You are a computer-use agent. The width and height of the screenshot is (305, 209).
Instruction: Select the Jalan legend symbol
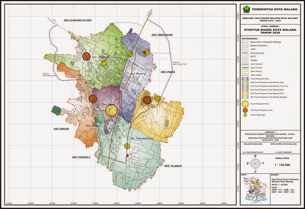245,49
